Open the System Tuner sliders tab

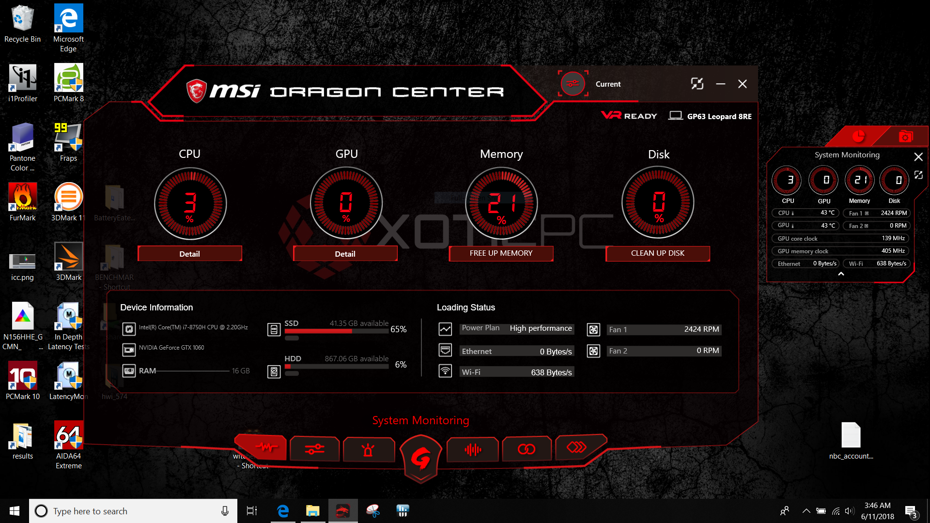[x=314, y=449]
